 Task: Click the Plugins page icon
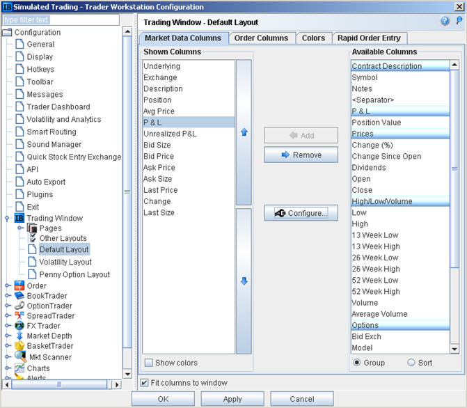[x=19, y=194]
